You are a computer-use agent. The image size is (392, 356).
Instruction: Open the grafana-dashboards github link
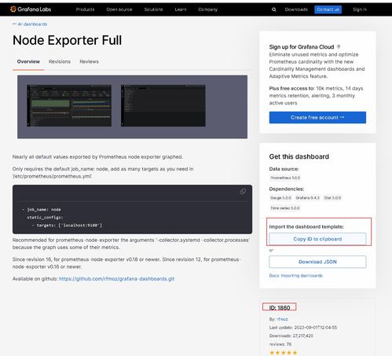coord(116,279)
